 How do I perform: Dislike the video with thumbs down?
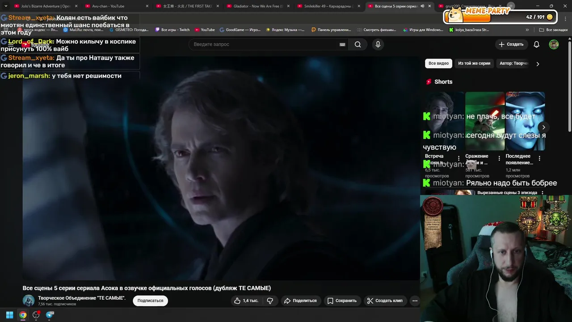click(270, 301)
